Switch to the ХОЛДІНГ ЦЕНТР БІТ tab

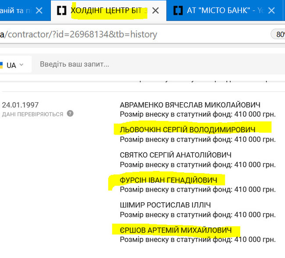coord(108,11)
